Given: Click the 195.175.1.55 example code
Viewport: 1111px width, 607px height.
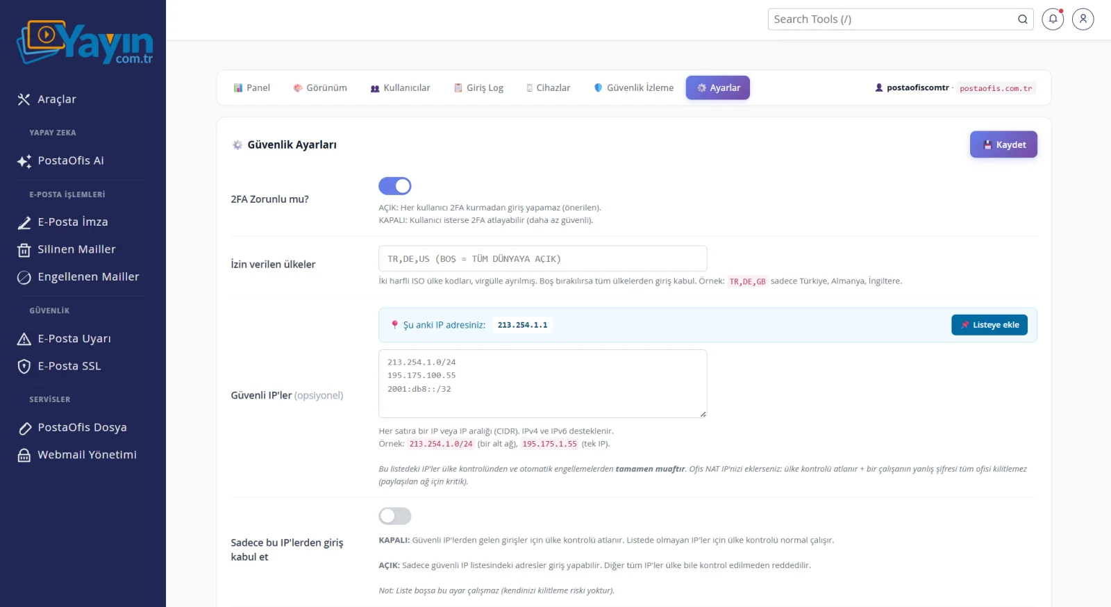Looking at the screenshot, I should point(549,444).
